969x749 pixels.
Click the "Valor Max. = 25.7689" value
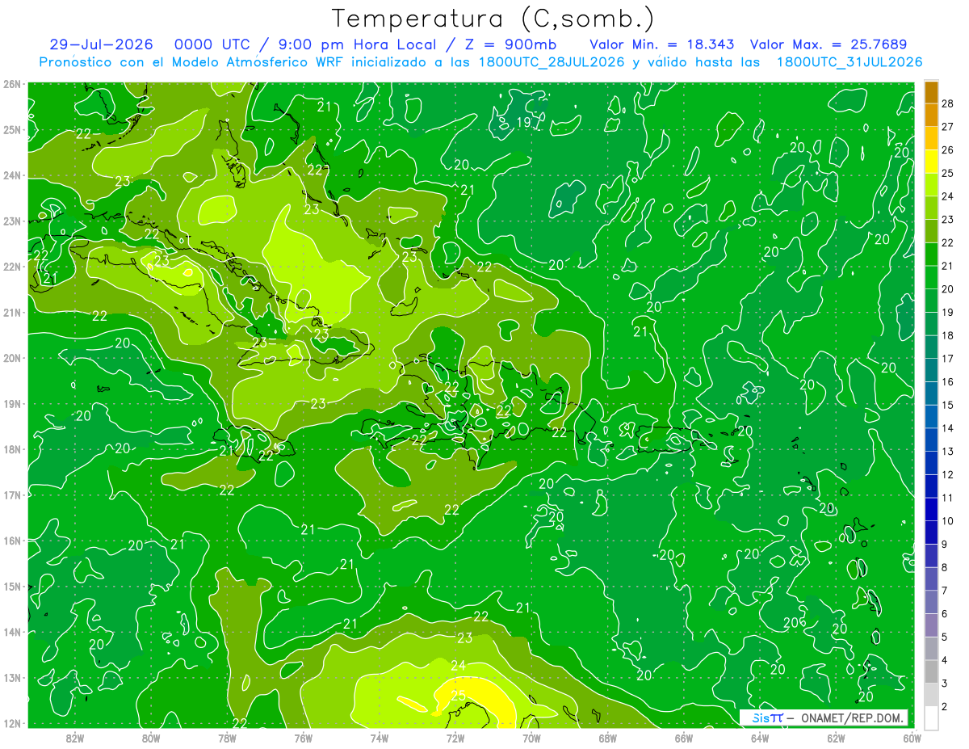click(x=828, y=44)
